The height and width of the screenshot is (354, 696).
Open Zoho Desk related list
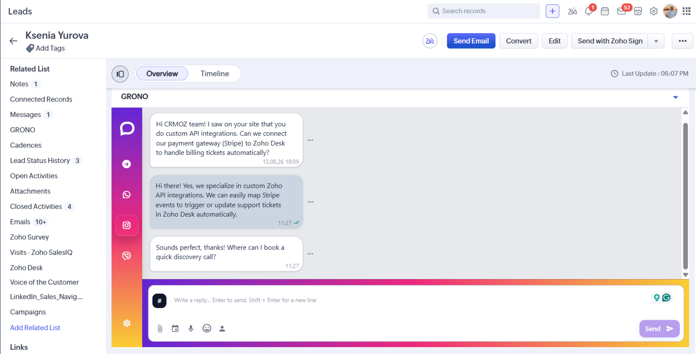pos(27,268)
